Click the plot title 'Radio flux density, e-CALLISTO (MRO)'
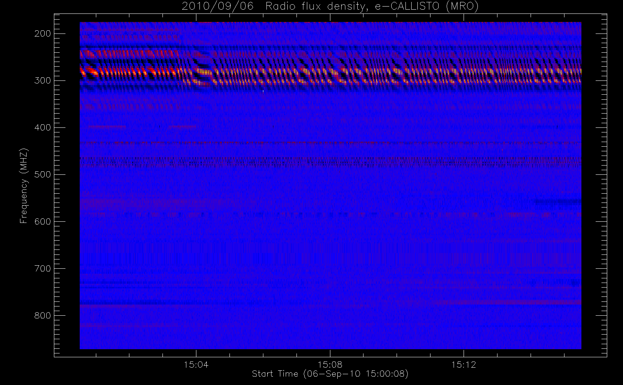This screenshot has width=623, height=385. (372, 7)
